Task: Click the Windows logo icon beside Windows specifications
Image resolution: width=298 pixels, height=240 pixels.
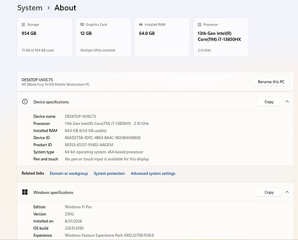Action: pyautogui.click(x=25, y=192)
